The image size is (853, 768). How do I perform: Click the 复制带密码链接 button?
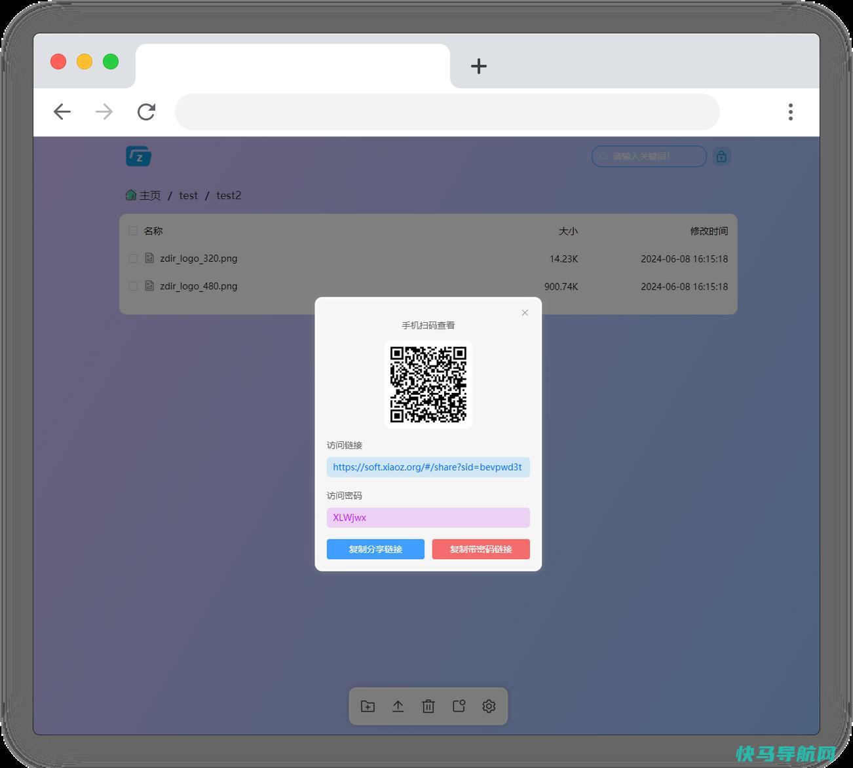pyautogui.click(x=481, y=549)
